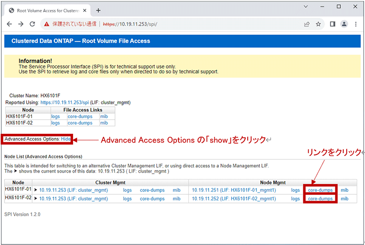Image resolution: width=365 pixels, height=245 pixels.
Task: Close the Root Volume Access tab
Action: [85, 10]
